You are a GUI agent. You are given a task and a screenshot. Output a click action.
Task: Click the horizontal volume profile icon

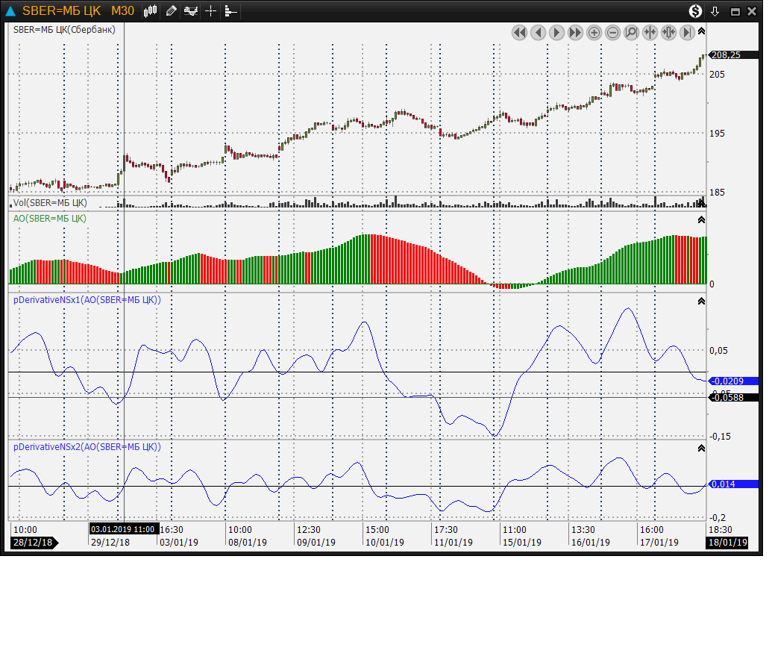pos(230,11)
